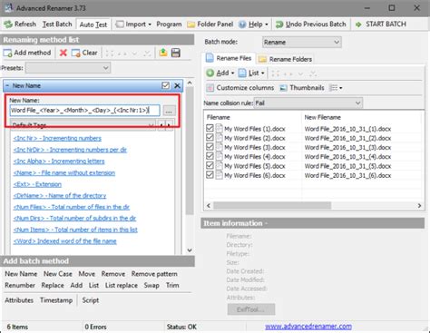Run Test Batch from toolbar
The height and width of the screenshot is (333, 430).
click(57, 24)
